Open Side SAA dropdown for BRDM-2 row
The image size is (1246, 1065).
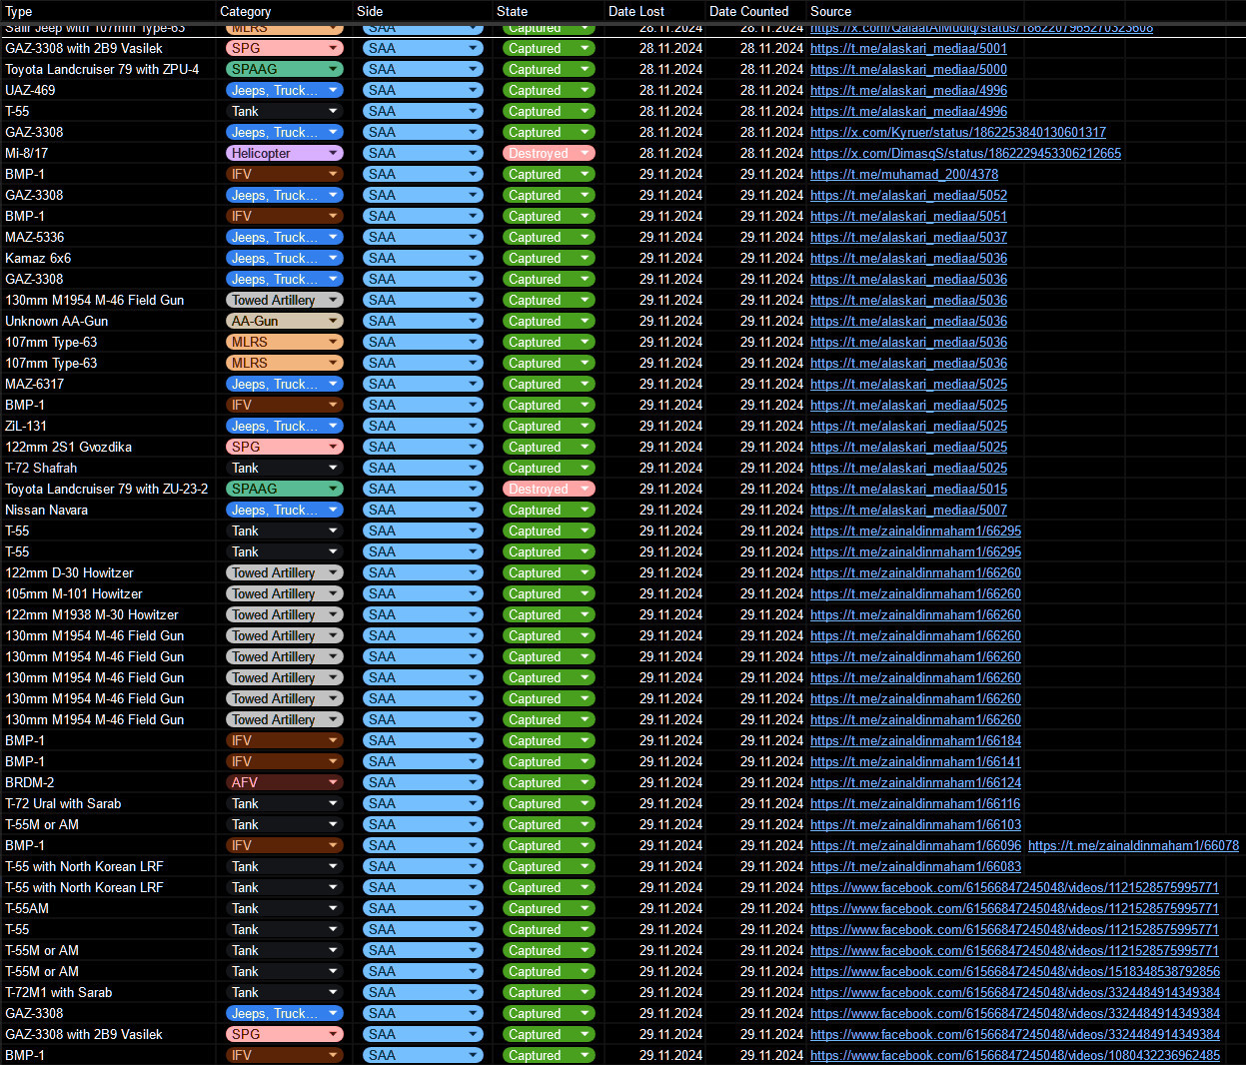coord(423,782)
